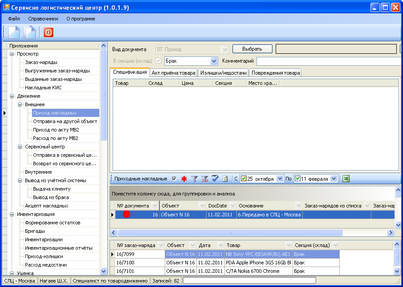Open filter for Секция (склад) column
The height and width of the screenshot is (287, 403).
point(335,245)
